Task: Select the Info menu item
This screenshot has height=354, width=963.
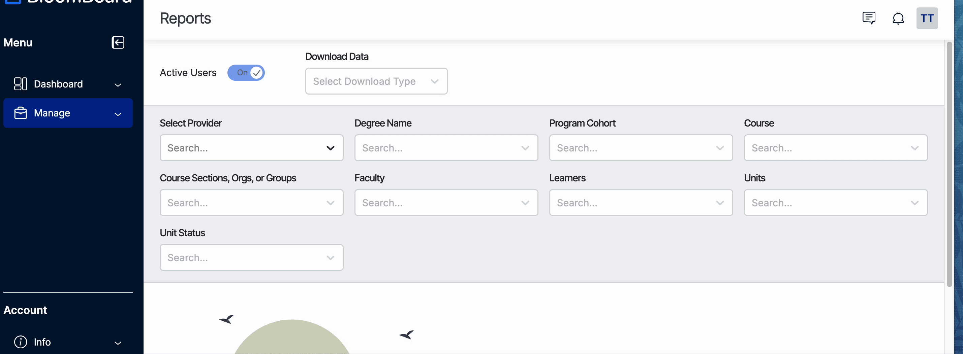Action: coord(68,342)
